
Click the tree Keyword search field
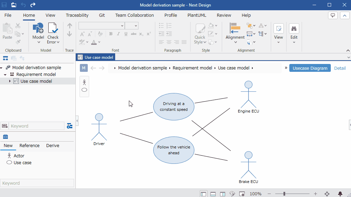point(36,126)
